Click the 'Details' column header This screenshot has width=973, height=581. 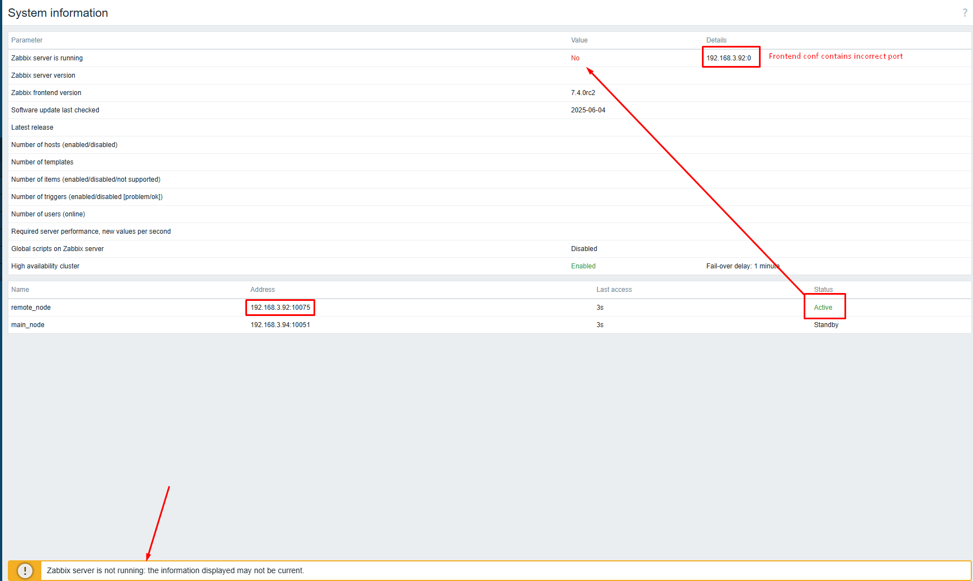coord(716,40)
